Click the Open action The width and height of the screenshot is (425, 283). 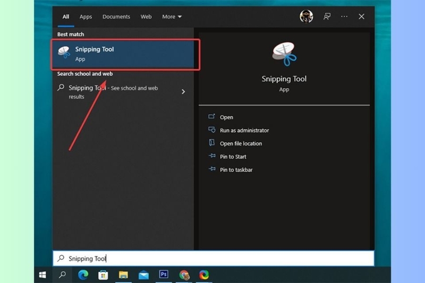point(226,117)
